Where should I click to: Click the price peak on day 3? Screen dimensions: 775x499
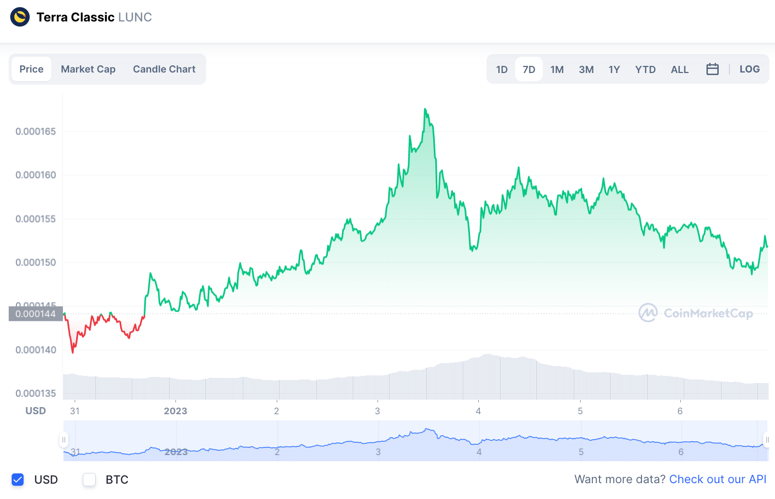point(425,109)
